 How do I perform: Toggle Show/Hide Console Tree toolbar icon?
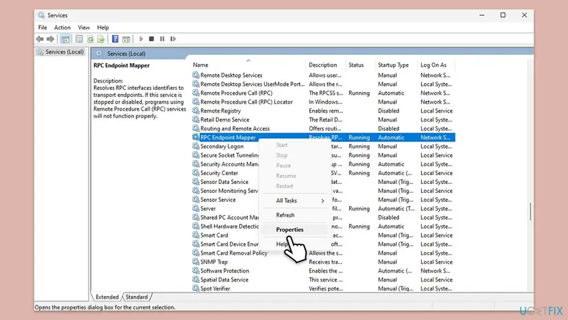tap(65, 39)
